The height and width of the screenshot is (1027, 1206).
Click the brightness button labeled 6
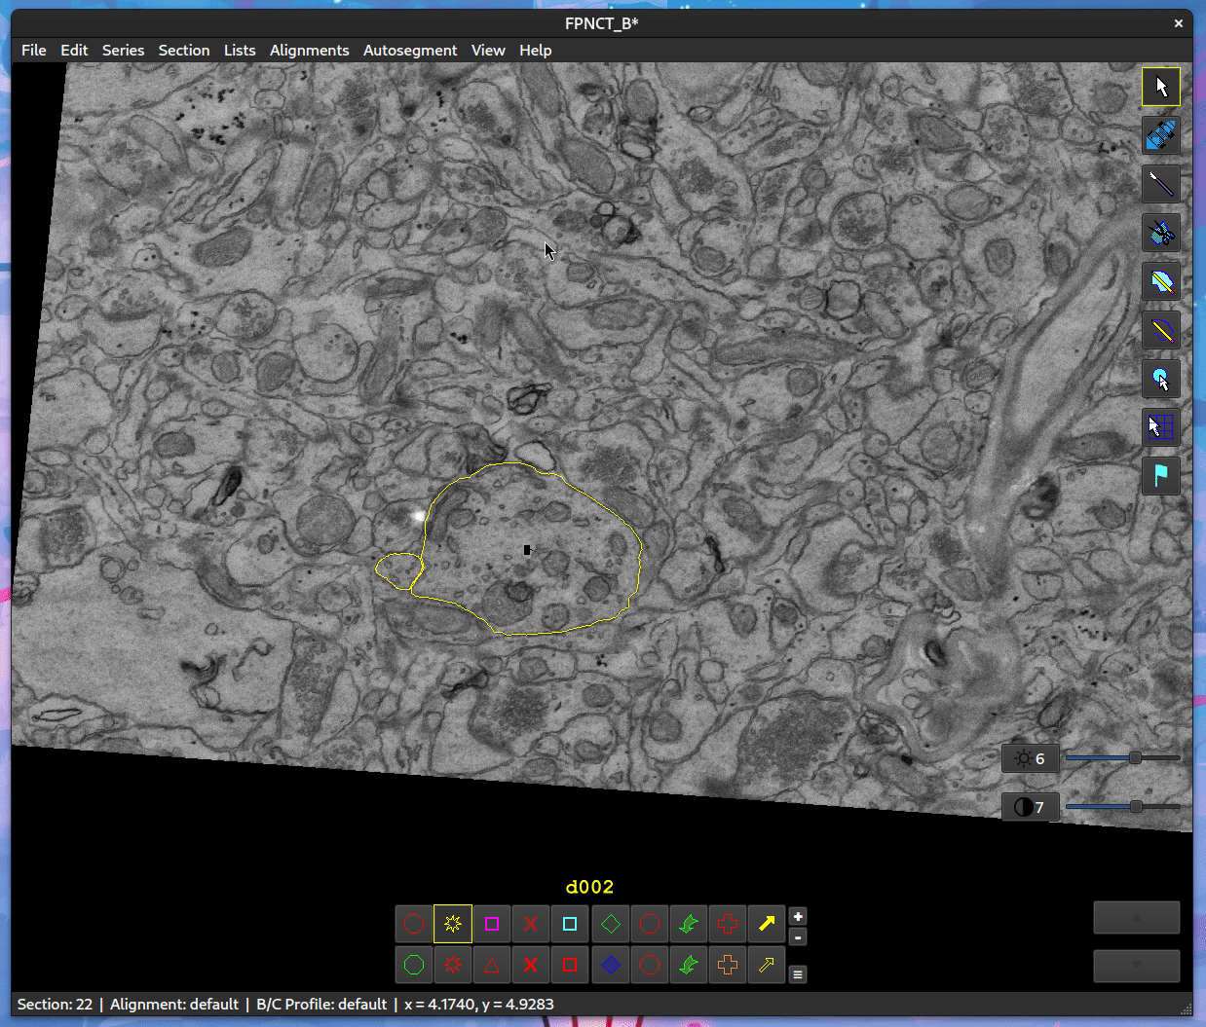point(1030,758)
